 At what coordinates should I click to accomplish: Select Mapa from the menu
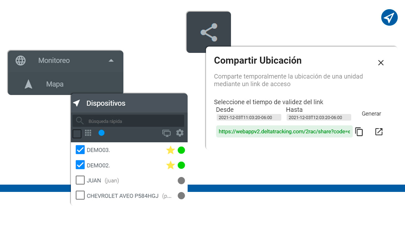click(54, 84)
